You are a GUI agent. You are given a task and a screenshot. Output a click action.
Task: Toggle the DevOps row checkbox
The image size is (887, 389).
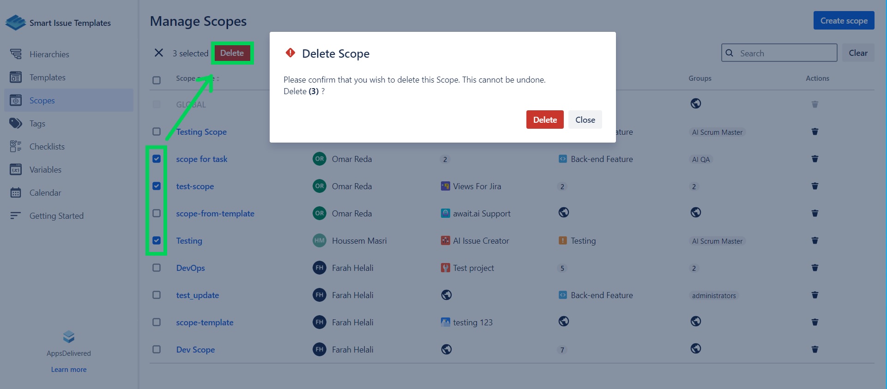pos(157,268)
